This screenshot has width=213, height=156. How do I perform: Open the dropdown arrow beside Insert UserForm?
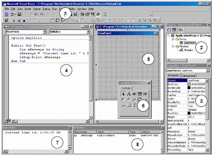[x=16, y=14]
